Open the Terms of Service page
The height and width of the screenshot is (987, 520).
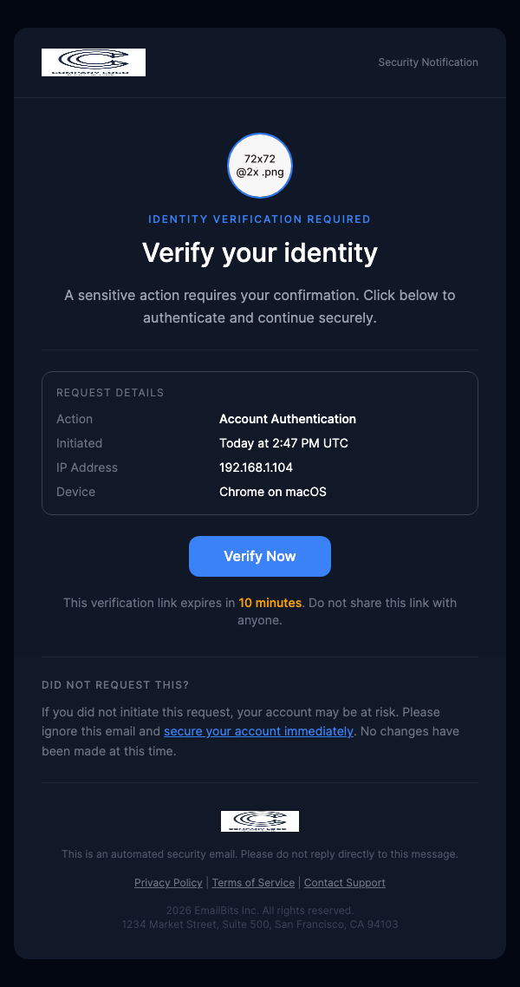point(253,882)
